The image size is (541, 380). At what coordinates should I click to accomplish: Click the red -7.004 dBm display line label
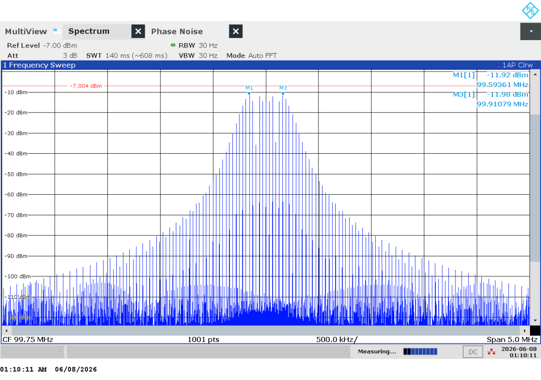[x=86, y=86]
